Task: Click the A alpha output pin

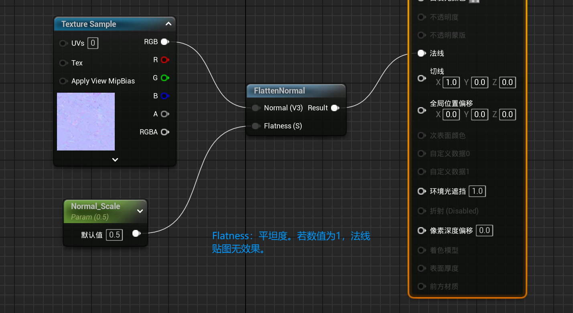Action: tap(165, 114)
